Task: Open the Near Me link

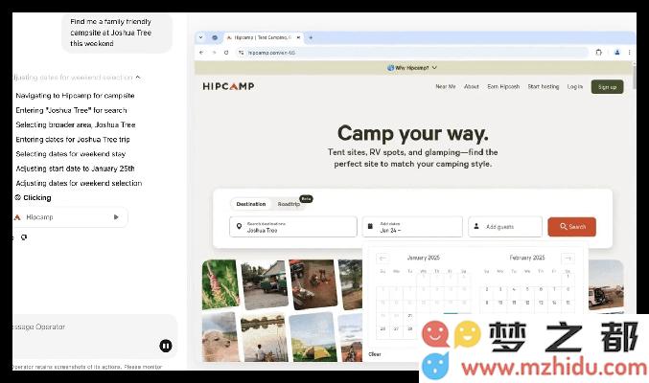Action: point(446,86)
